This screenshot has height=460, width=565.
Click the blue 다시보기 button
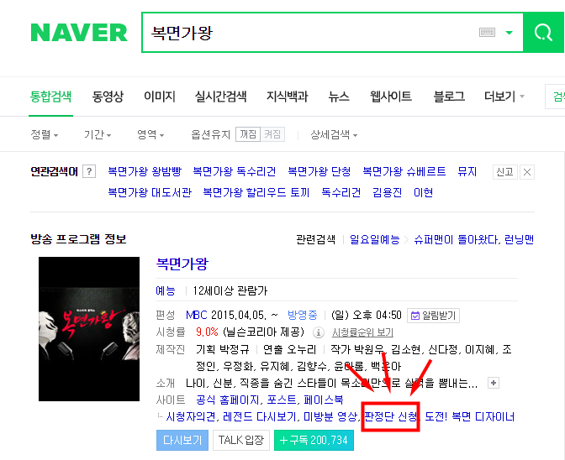[182, 440]
